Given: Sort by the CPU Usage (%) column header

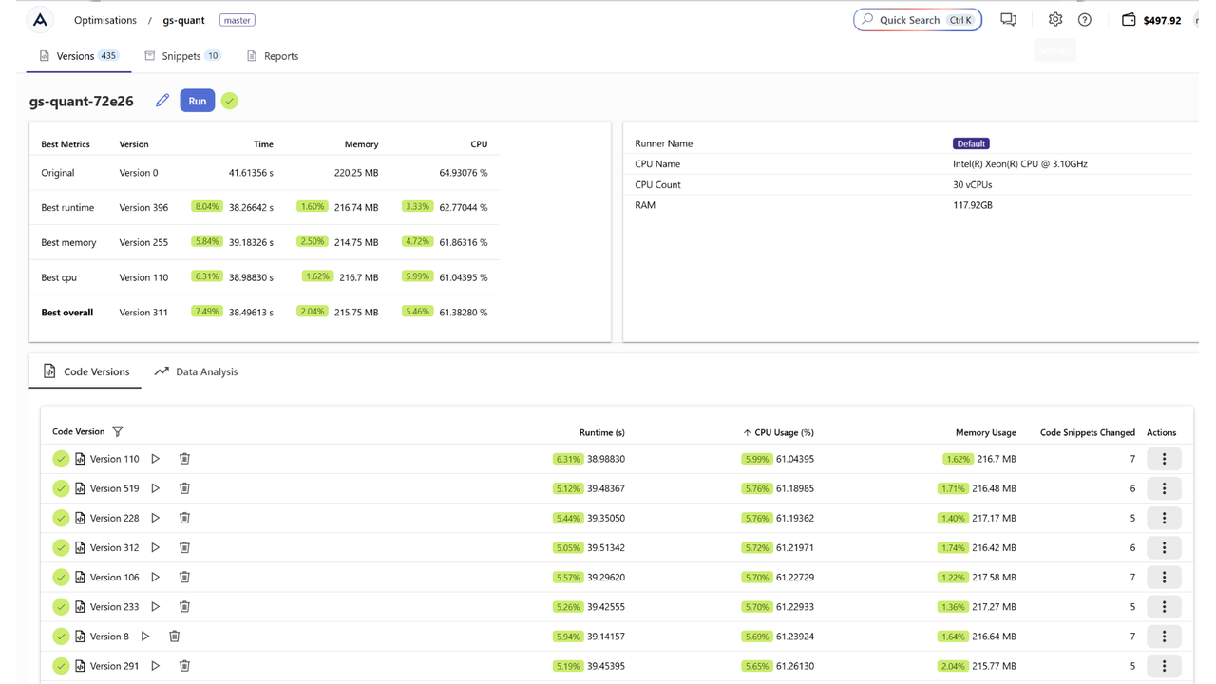Looking at the screenshot, I should click(x=784, y=432).
